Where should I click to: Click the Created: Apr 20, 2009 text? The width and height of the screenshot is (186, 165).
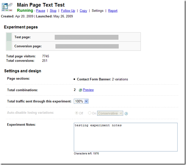[x=17, y=16]
